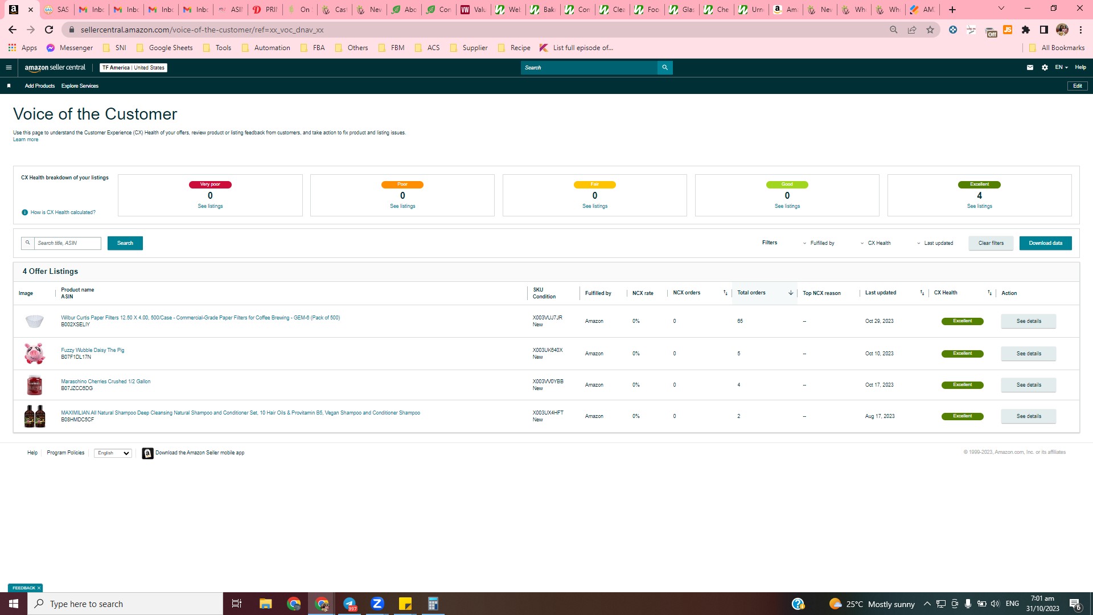Click the Maraschino Cherries product thumbnail
The height and width of the screenshot is (615, 1093).
coord(35,385)
